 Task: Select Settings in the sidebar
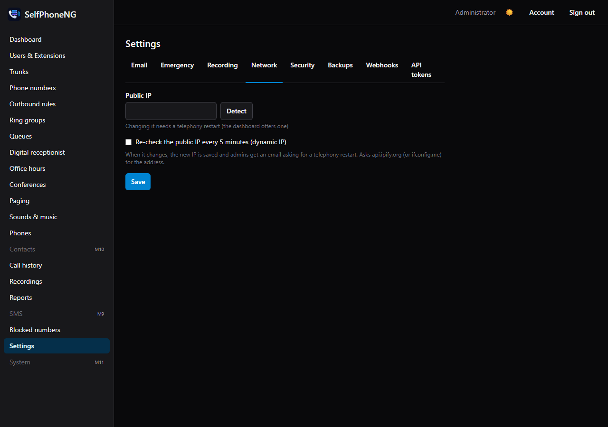point(57,346)
